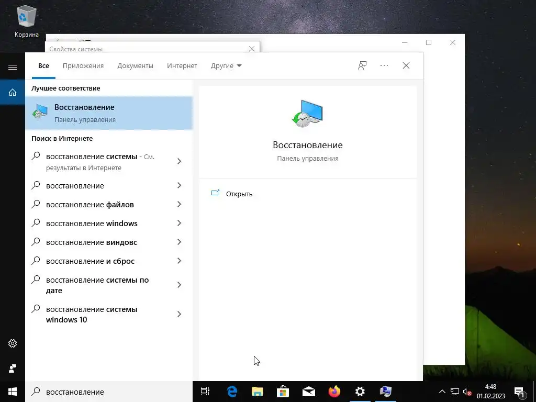536x402 pixels.
Task: Click the clock and date in taskbar
Action: [x=490, y=392]
